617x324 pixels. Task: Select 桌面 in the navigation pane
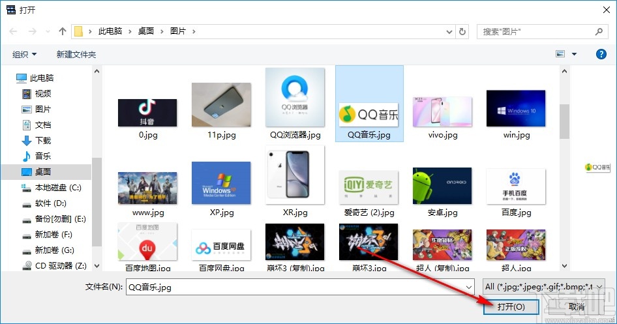(x=46, y=172)
